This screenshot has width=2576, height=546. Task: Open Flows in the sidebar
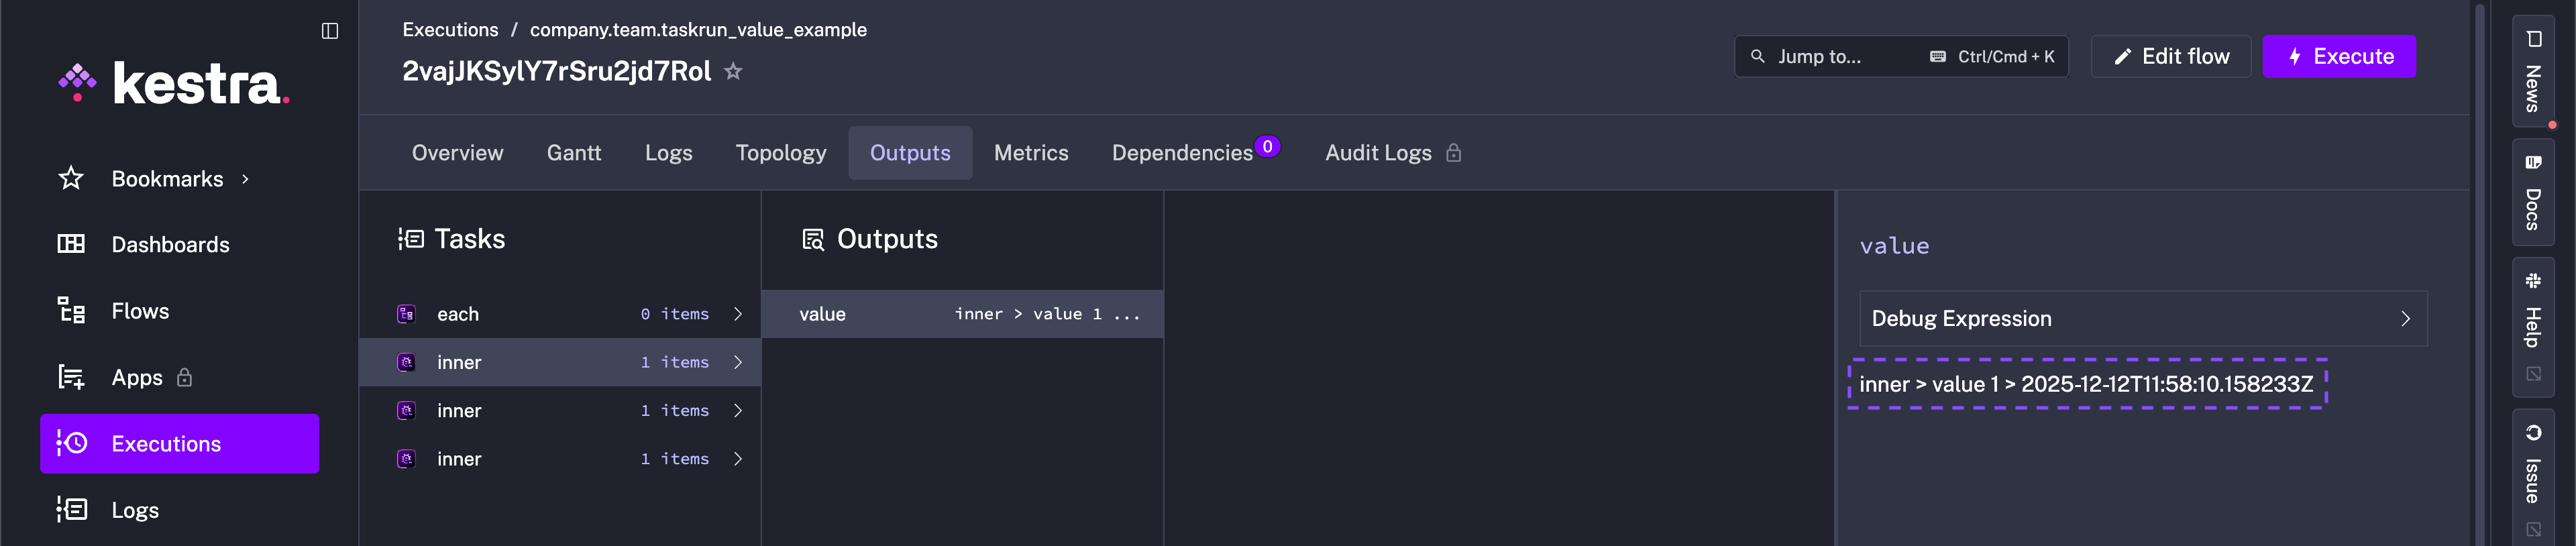coord(180,311)
